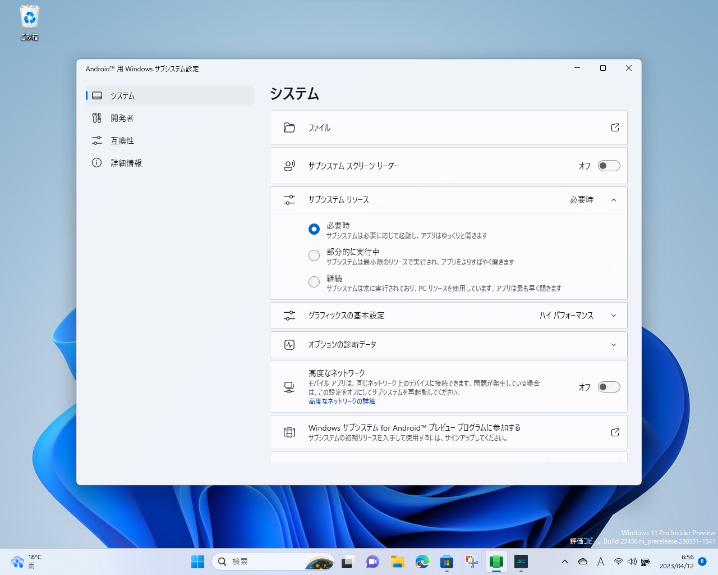The width and height of the screenshot is (718, 575).
Task: Click the サブシステム リソース settings icon
Action: click(x=289, y=199)
